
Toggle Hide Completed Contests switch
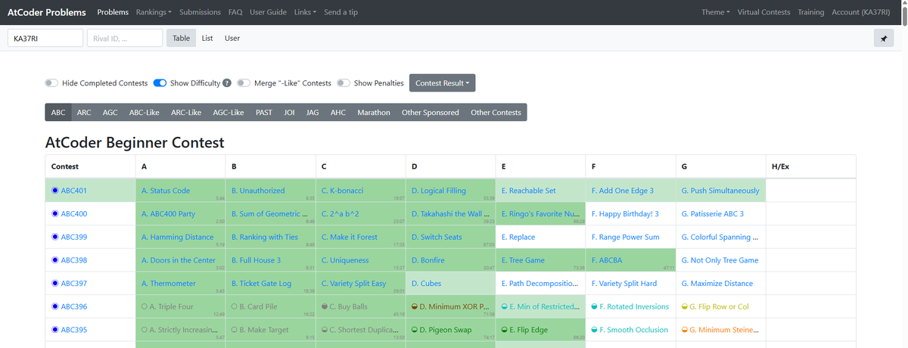[x=51, y=83]
